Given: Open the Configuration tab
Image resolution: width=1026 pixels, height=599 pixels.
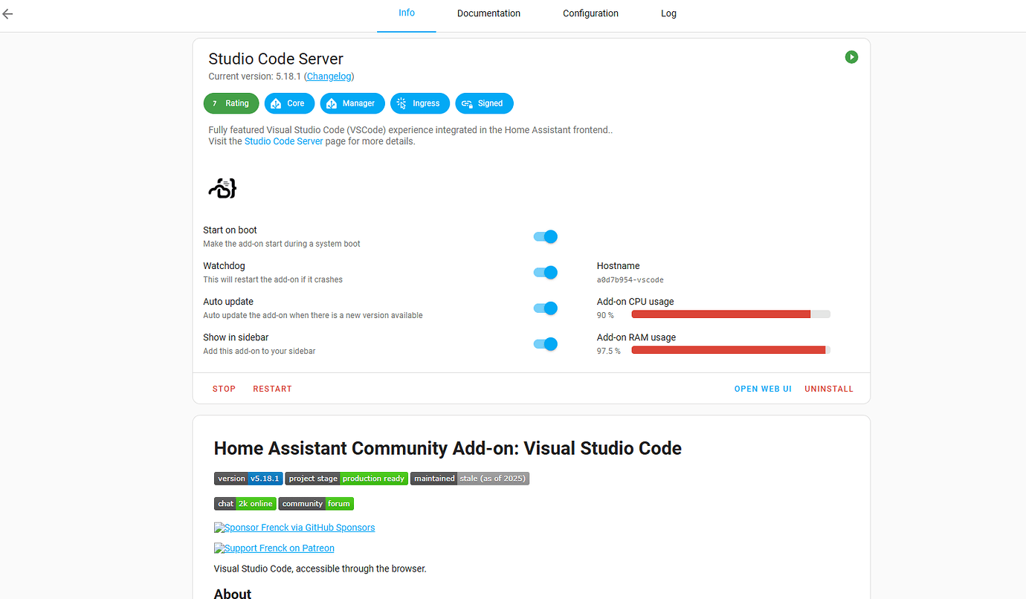Looking at the screenshot, I should (x=590, y=13).
